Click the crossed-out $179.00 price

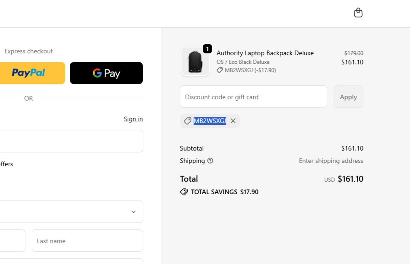pyautogui.click(x=354, y=53)
